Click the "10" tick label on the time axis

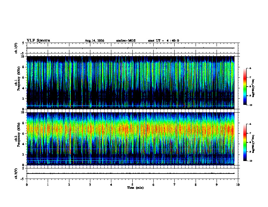coord(238,185)
